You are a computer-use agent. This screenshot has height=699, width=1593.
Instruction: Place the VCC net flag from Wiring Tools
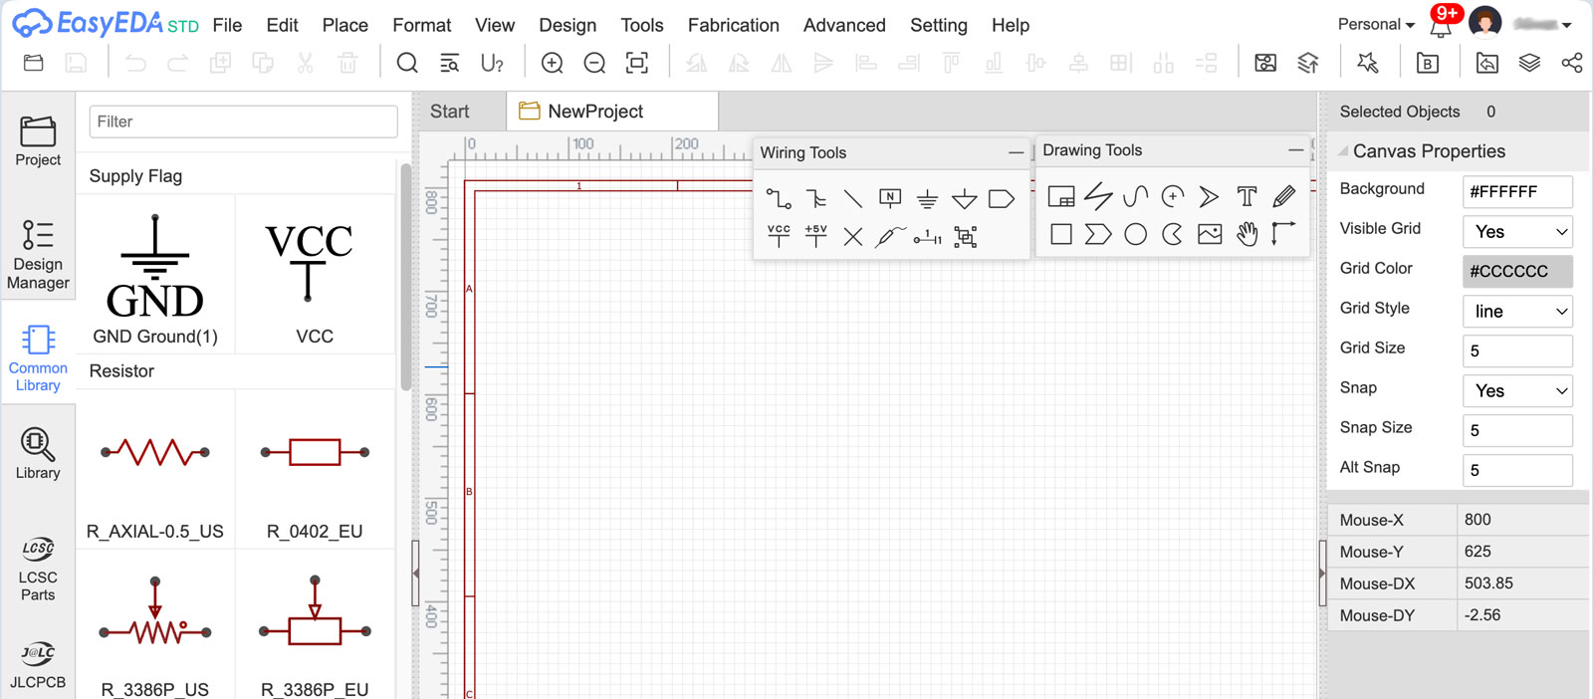pyautogui.click(x=779, y=236)
